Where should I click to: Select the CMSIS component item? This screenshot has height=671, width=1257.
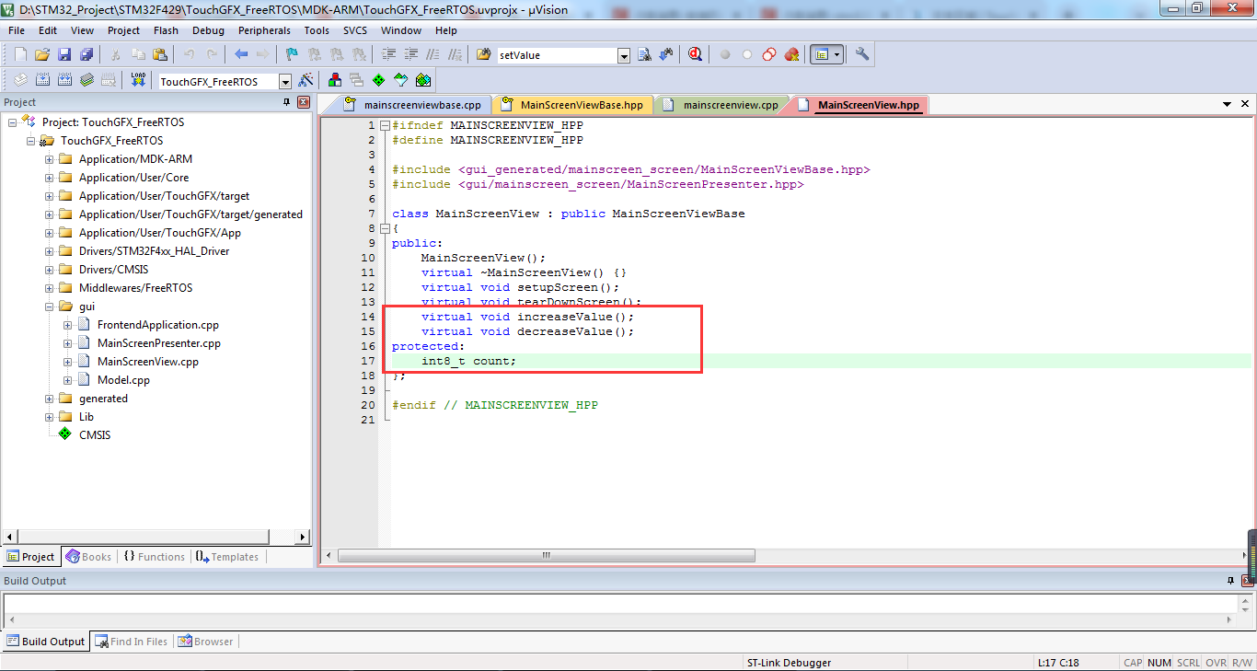point(94,435)
